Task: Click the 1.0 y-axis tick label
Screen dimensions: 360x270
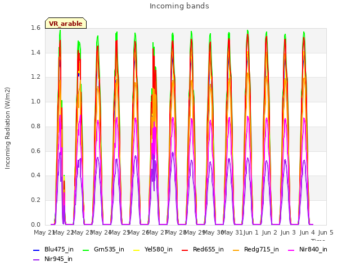Action: tap(35, 101)
